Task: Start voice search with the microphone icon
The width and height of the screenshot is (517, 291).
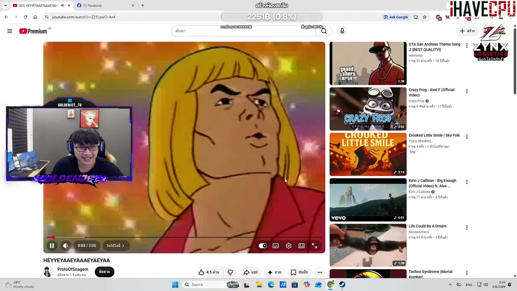Action: [x=342, y=31]
